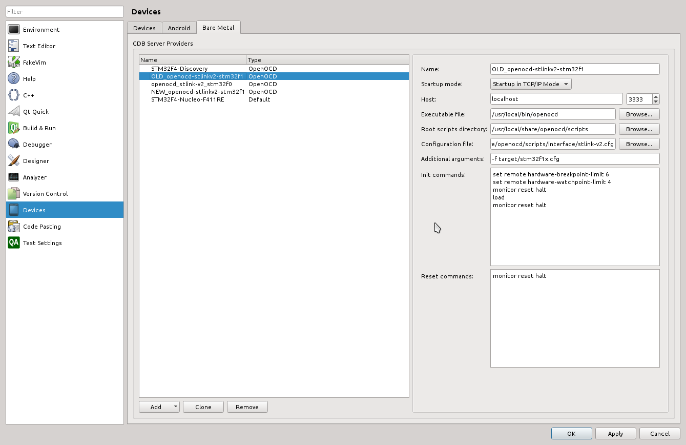
Task: Open the C++ settings category icon
Action: pos(14,95)
